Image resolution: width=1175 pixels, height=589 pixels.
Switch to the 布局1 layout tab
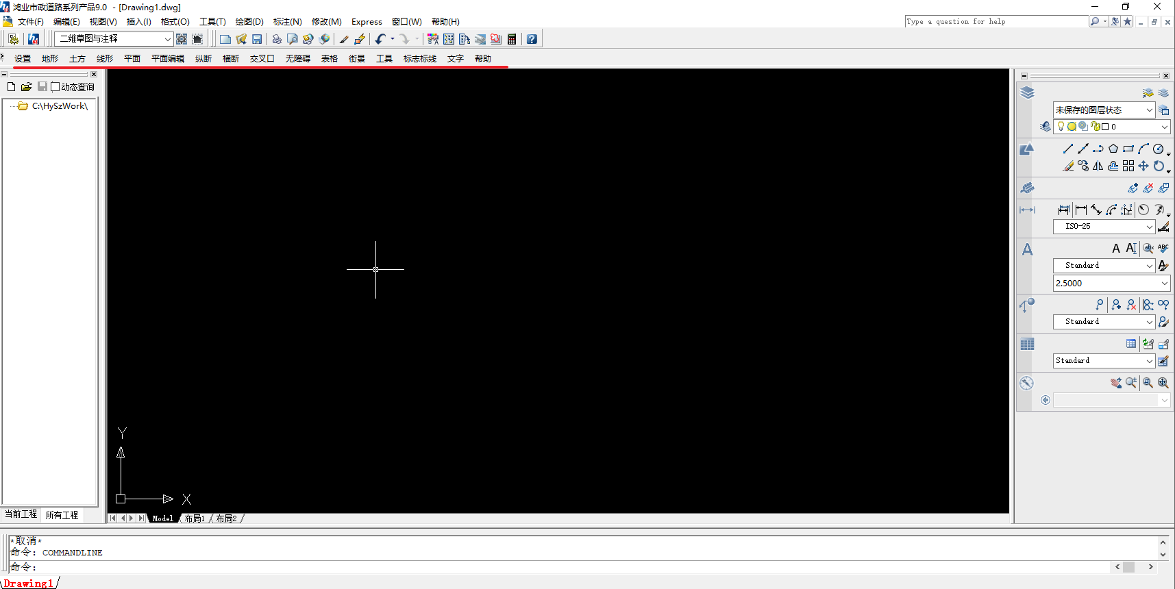[x=195, y=518]
